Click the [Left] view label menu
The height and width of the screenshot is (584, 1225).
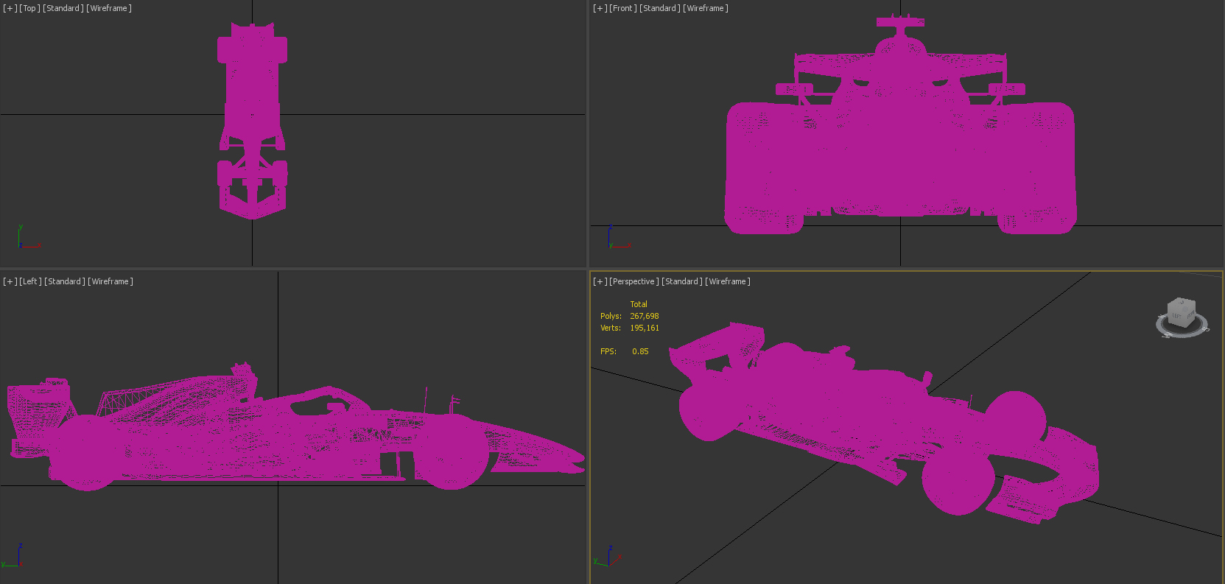click(x=30, y=281)
